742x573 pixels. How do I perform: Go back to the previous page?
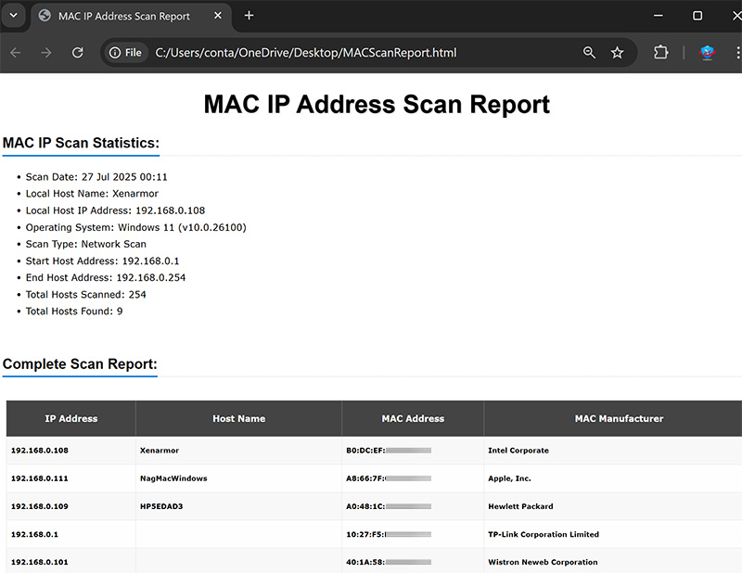click(16, 53)
